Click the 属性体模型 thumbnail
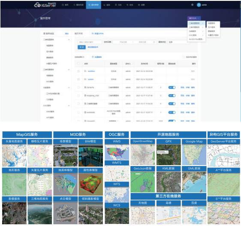 (x=90, y=184)
